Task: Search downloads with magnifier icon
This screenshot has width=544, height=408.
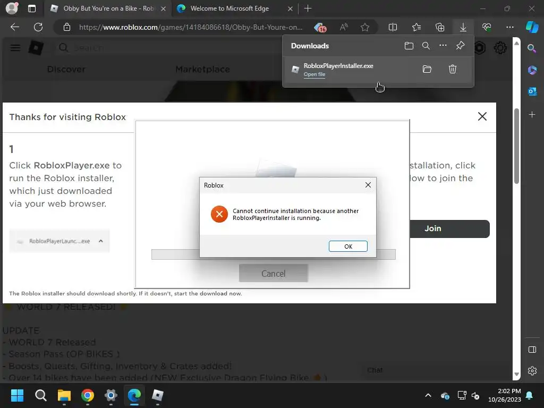Action: click(x=426, y=46)
